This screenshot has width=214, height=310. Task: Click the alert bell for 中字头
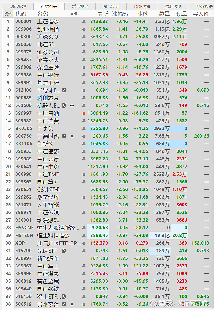(84, 129)
